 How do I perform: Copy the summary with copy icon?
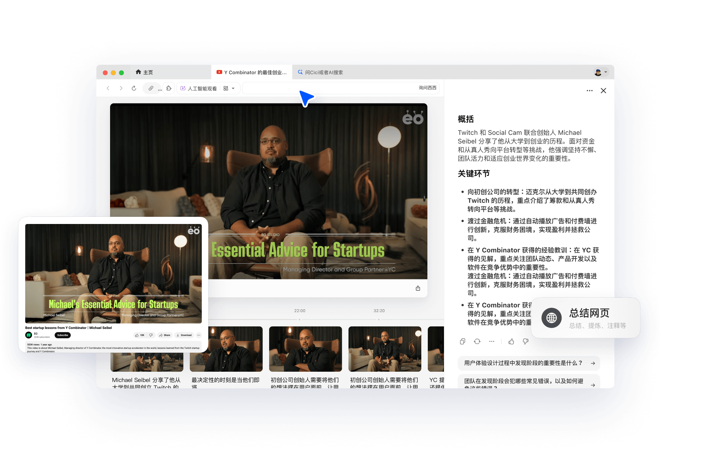pyautogui.click(x=463, y=342)
